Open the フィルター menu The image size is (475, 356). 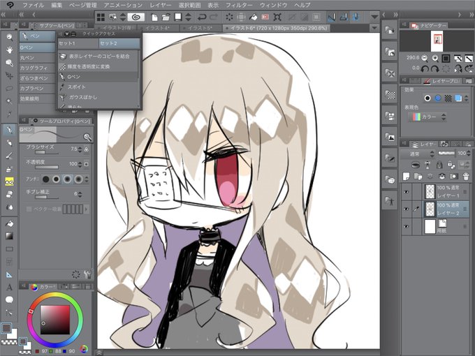[239, 5]
